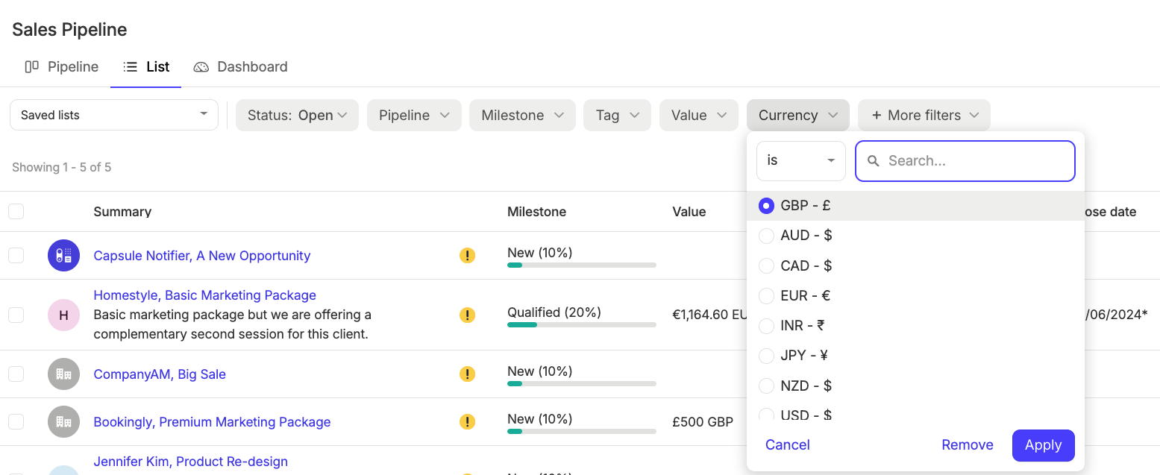
Task: Tick the checkbox for CompanyAM row
Action: point(16,374)
